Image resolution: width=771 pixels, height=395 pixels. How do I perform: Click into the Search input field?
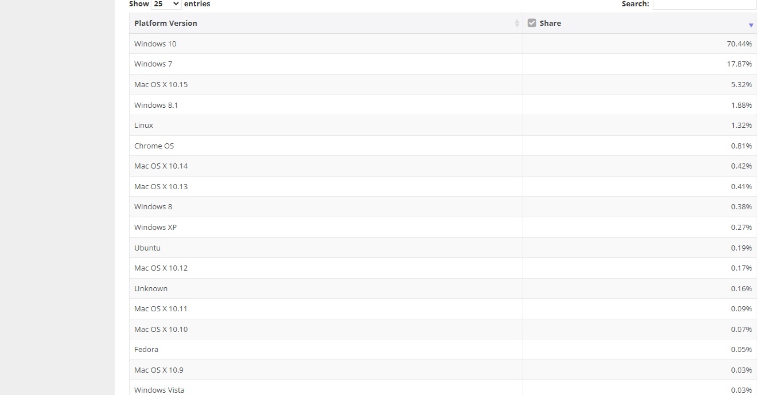(x=704, y=4)
